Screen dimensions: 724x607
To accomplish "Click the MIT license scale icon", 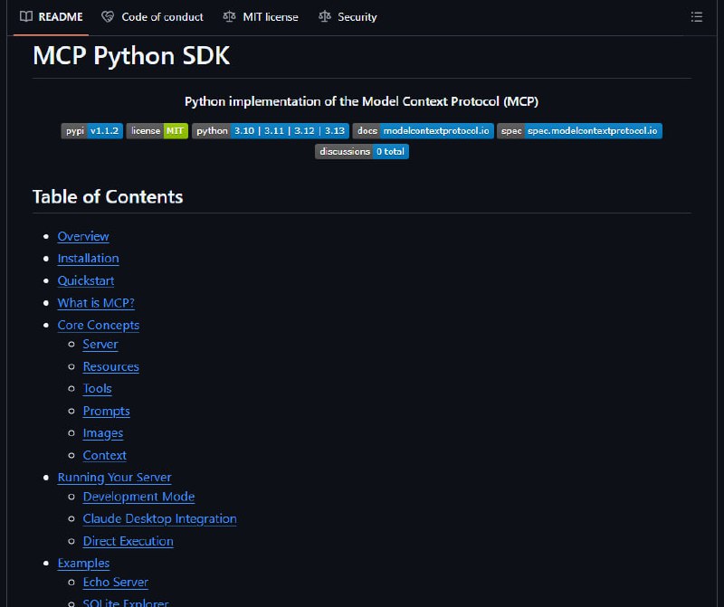I will coord(229,16).
